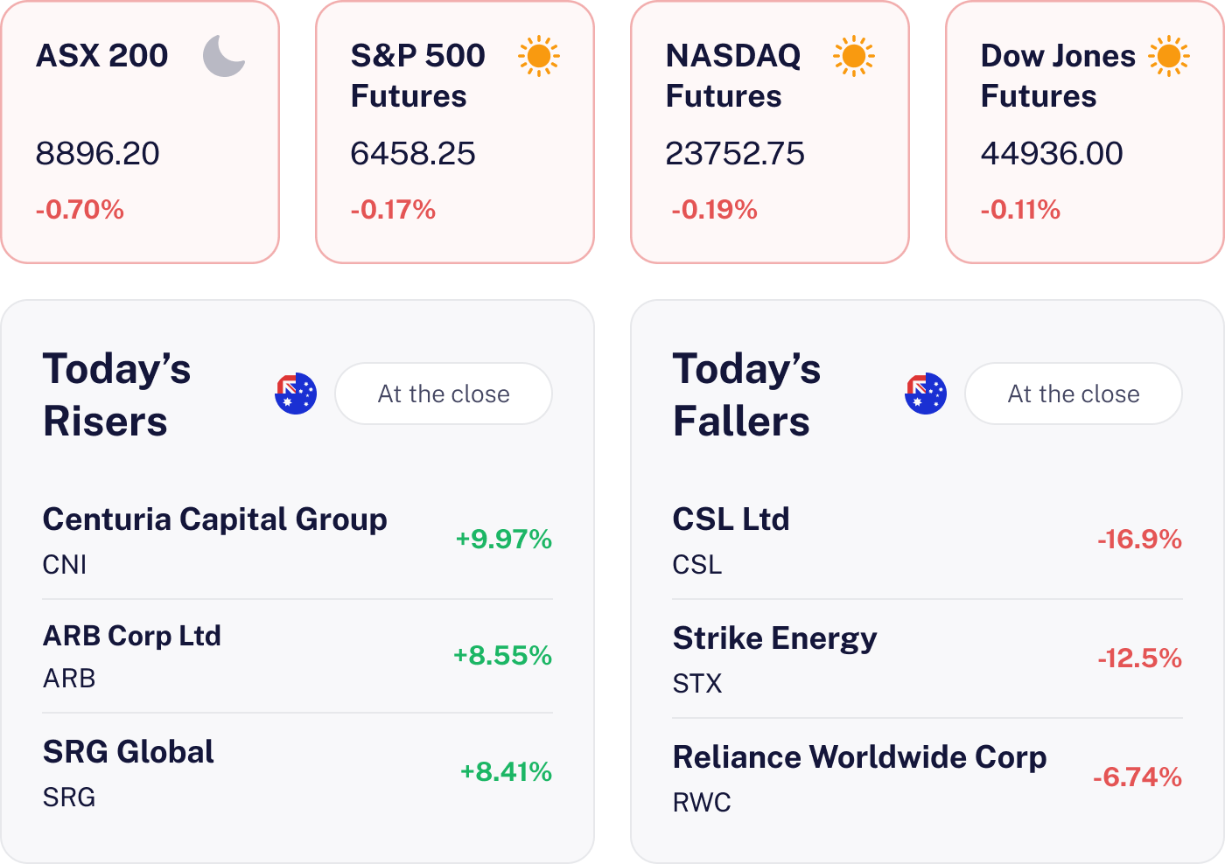View Strike Energy stock details
Viewport: 1225px width, 864px height.
(774, 638)
